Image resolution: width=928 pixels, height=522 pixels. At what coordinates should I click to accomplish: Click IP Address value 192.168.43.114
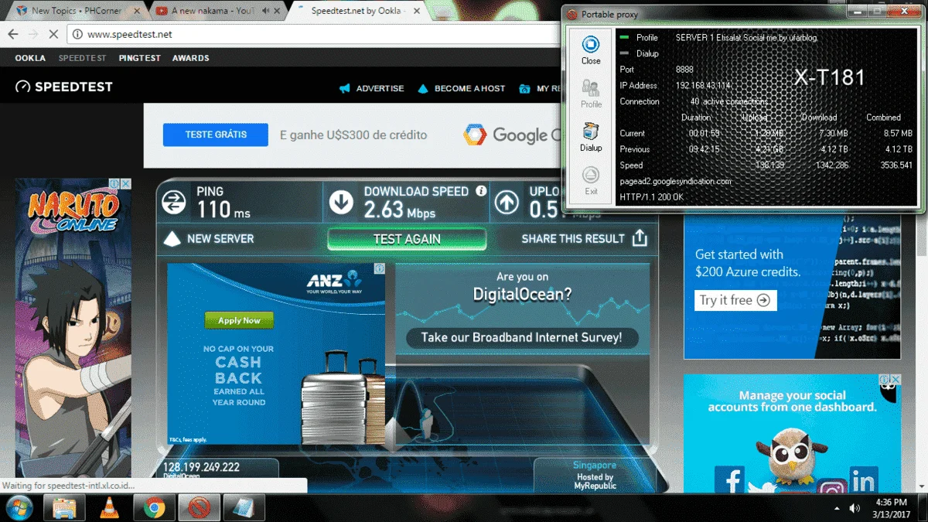[x=703, y=86]
